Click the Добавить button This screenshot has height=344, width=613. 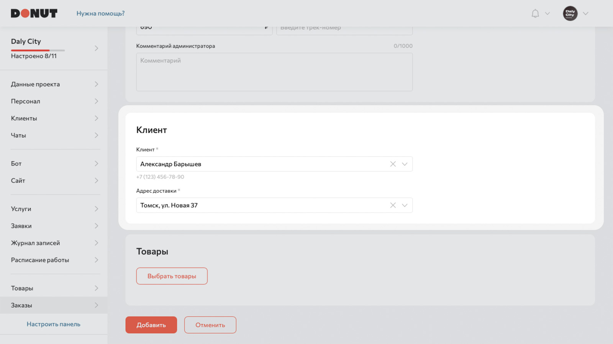pos(151,325)
